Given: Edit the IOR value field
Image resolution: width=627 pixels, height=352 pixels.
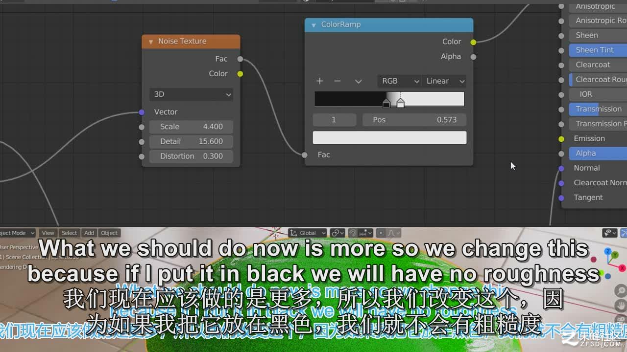Looking at the screenshot, I should point(598,94).
